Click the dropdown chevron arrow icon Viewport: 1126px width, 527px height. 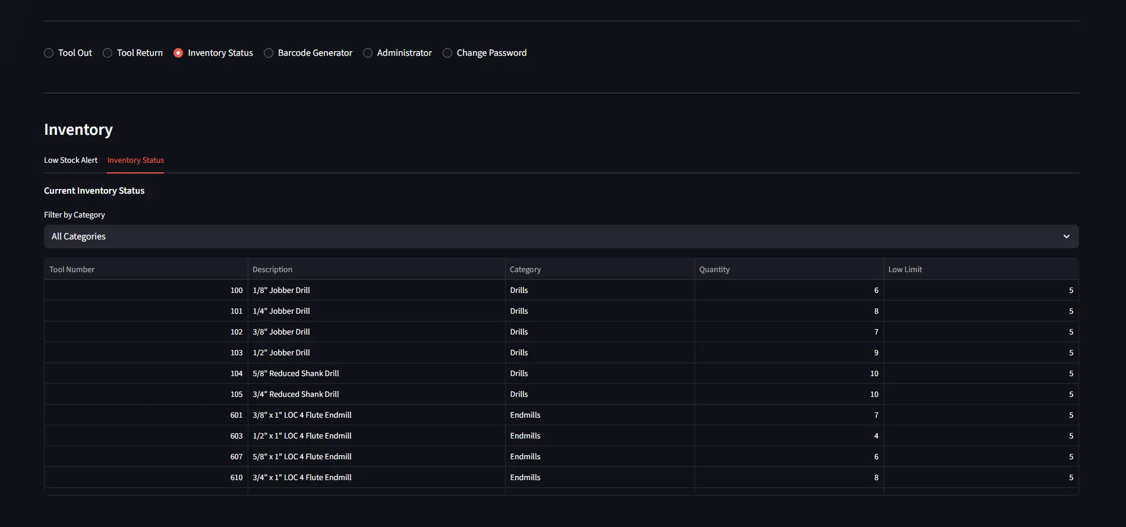tap(1067, 236)
